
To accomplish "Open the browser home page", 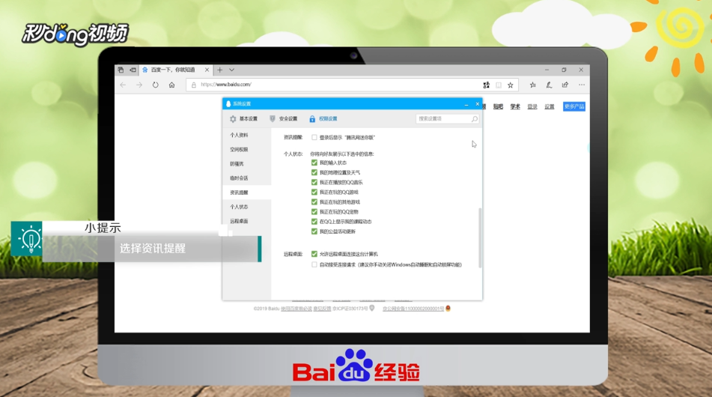I will click(x=171, y=85).
